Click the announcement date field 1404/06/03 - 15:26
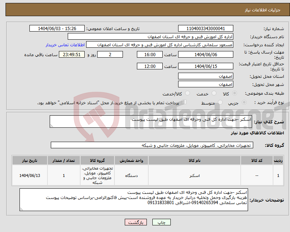The width and height of the screenshot is (290, 232). (x=57, y=28)
